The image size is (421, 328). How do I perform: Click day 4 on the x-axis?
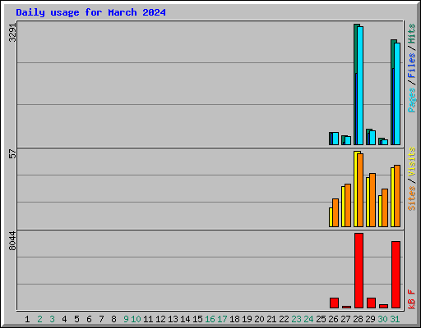[x=64, y=319]
